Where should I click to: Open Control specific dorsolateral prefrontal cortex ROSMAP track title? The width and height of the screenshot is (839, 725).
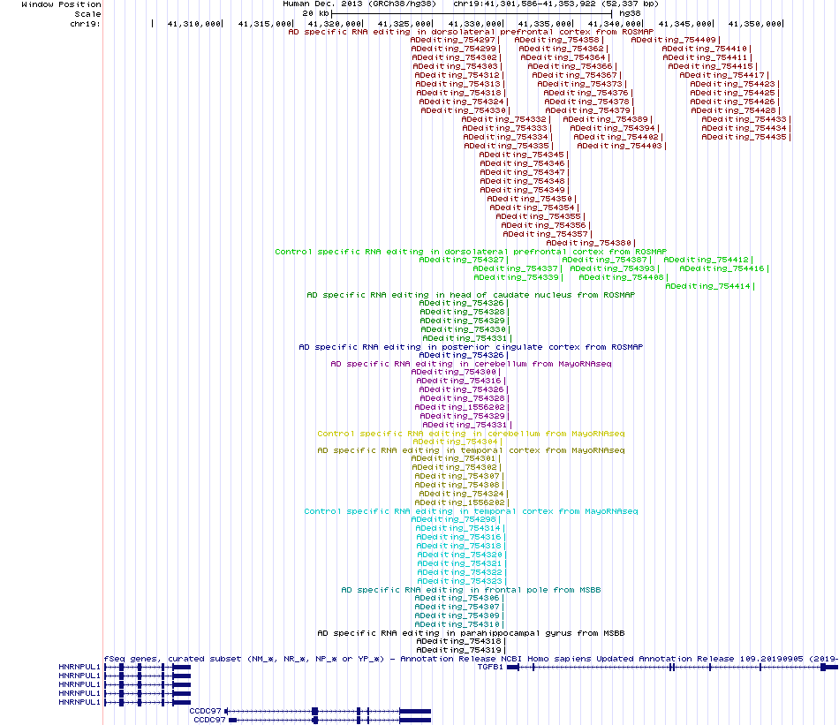point(471,252)
